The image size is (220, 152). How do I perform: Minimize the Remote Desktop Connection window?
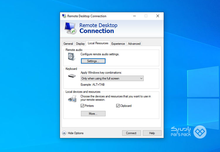pos(134,16)
